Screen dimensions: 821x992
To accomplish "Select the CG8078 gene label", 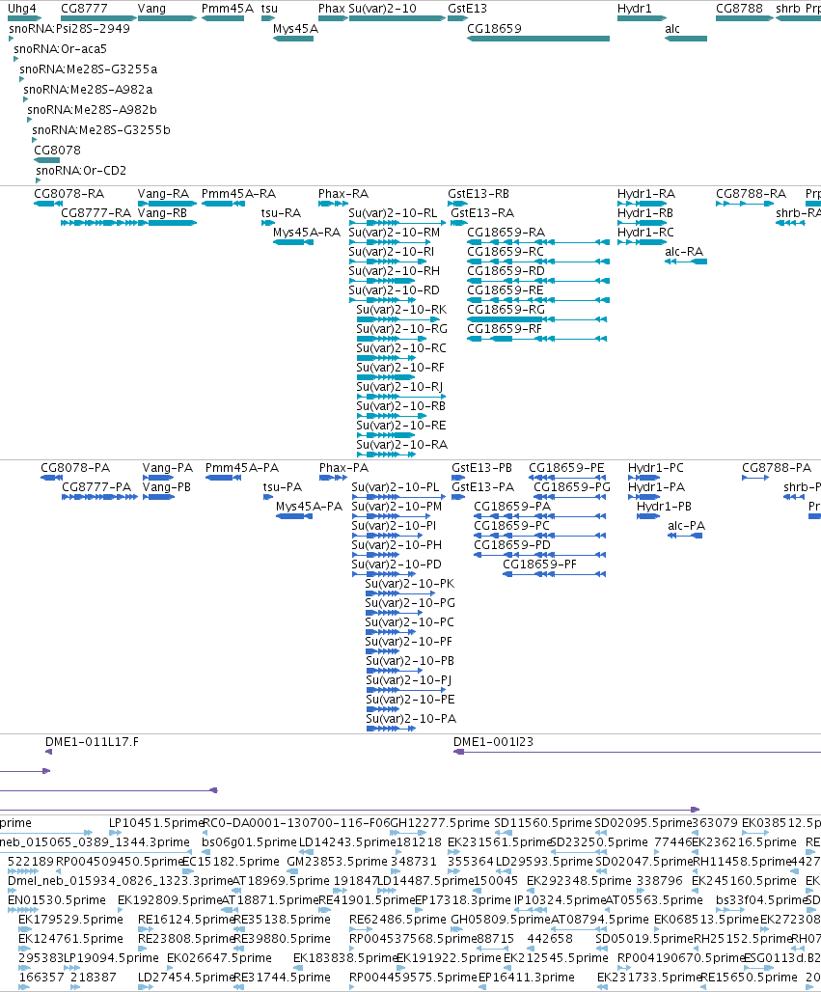I will coord(57,151).
